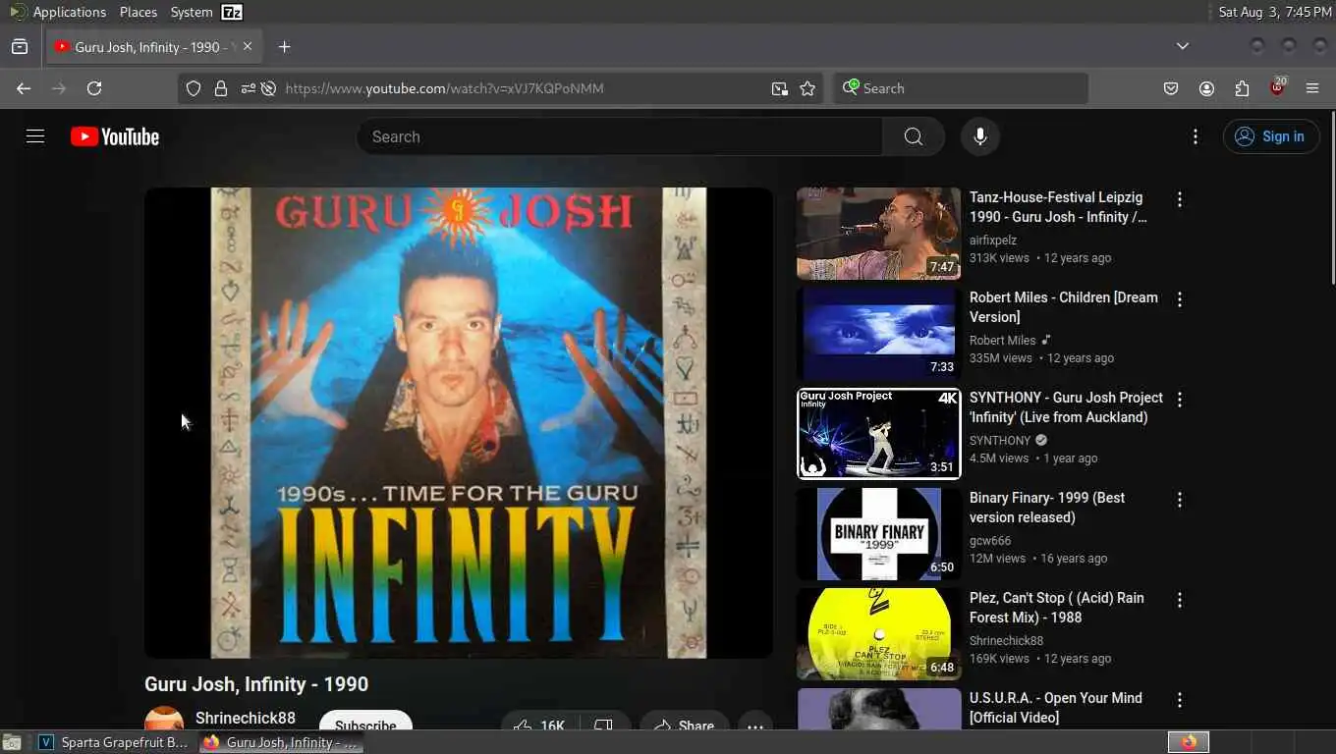The image size is (1336, 754).
Task: Open options menu for Tanz-House-Festival video
Action: (x=1180, y=199)
